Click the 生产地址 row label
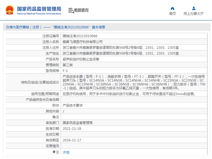This screenshot has width=212, height=159. tap(52, 53)
